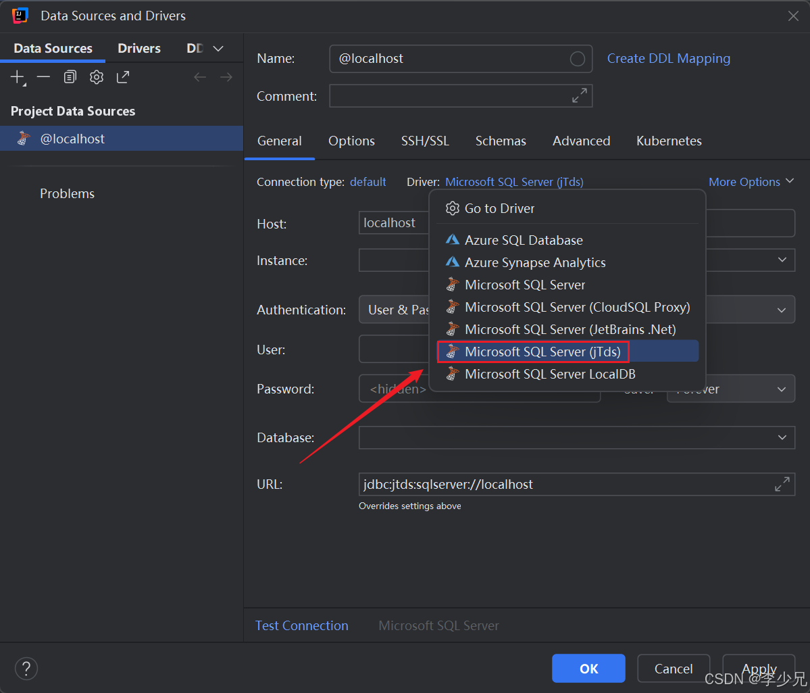Open the Save password dropdown arrow
The height and width of the screenshot is (693, 810).
(x=781, y=389)
